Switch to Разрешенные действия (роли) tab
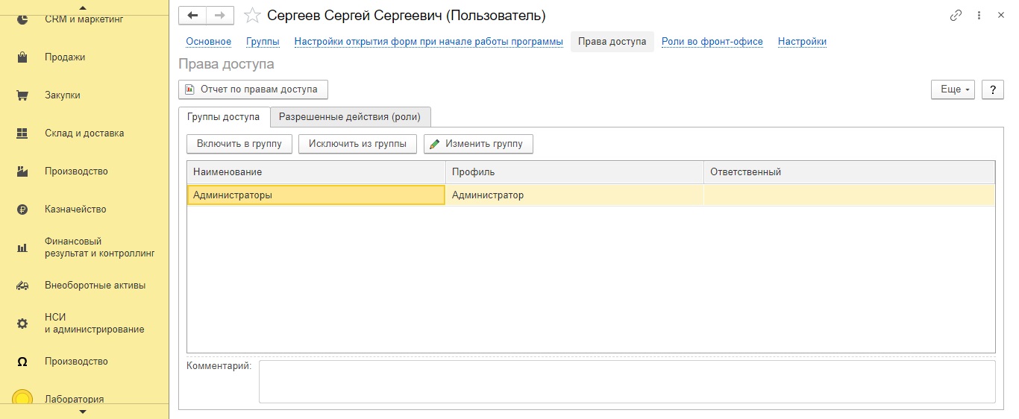Viewport: 1019px width, 419px height. 350,117
